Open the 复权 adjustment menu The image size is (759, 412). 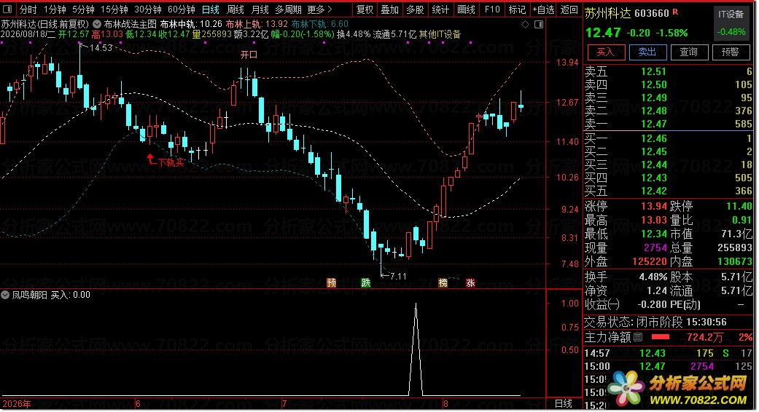(x=365, y=9)
